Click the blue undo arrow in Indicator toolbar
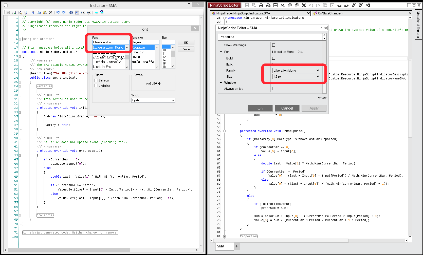 click(x=58, y=12)
